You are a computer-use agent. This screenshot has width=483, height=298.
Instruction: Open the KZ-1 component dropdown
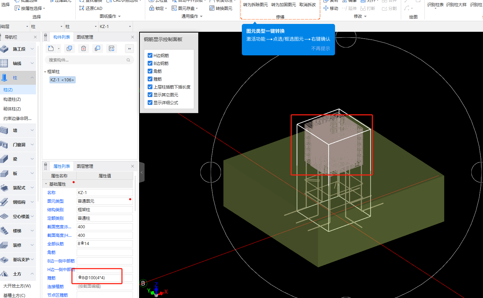click(x=130, y=26)
